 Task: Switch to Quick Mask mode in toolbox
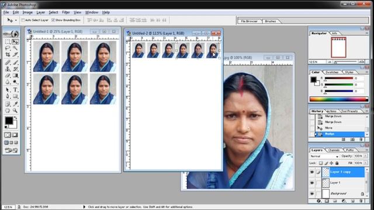coord(15,135)
